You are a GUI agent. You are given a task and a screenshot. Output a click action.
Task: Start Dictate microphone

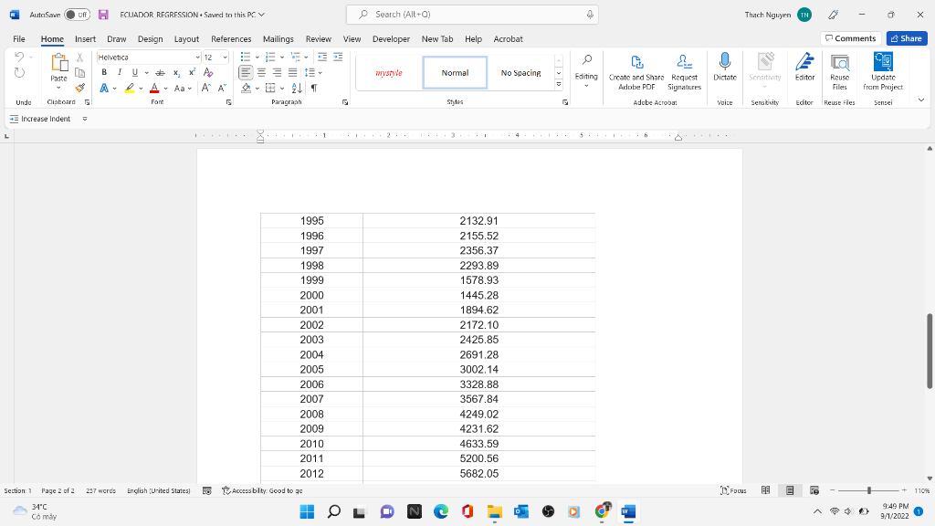pyautogui.click(x=724, y=67)
